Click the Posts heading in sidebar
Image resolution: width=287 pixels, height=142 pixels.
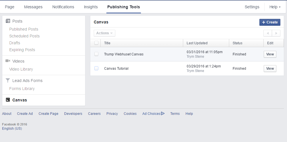pyautogui.click(x=17, y=21)
